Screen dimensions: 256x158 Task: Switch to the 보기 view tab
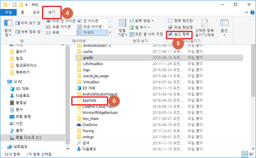pyautogui.click(x=52, y=12)
